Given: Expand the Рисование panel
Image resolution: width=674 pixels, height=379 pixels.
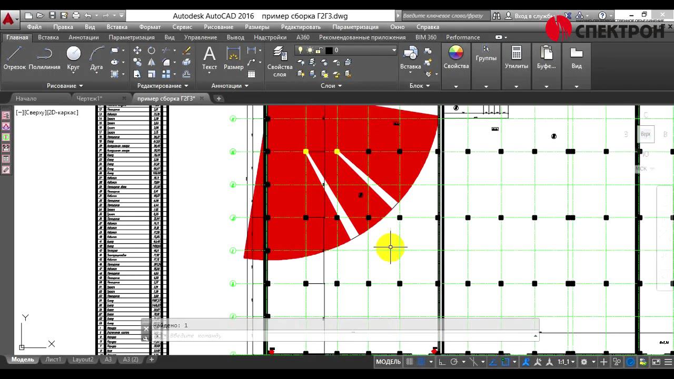Looking at the screenshot, I should click(x=65, y=86).
